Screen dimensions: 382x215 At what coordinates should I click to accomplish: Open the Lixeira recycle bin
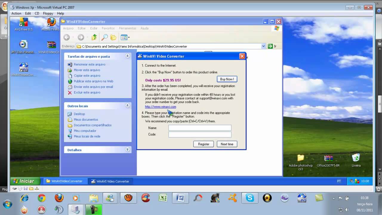point(356,160)
